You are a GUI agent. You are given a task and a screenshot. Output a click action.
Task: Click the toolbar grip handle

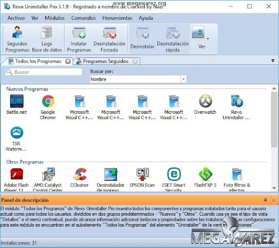tap(3, 39)
